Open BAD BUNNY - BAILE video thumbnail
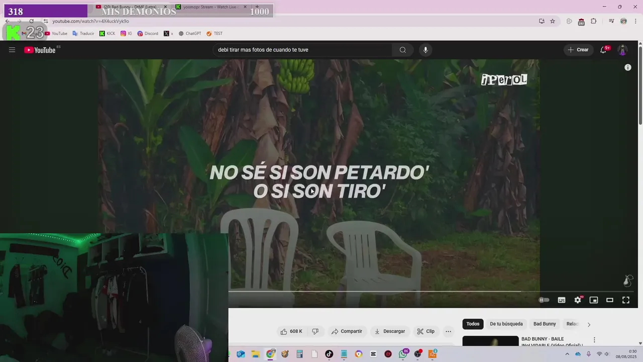 [490, 341]
